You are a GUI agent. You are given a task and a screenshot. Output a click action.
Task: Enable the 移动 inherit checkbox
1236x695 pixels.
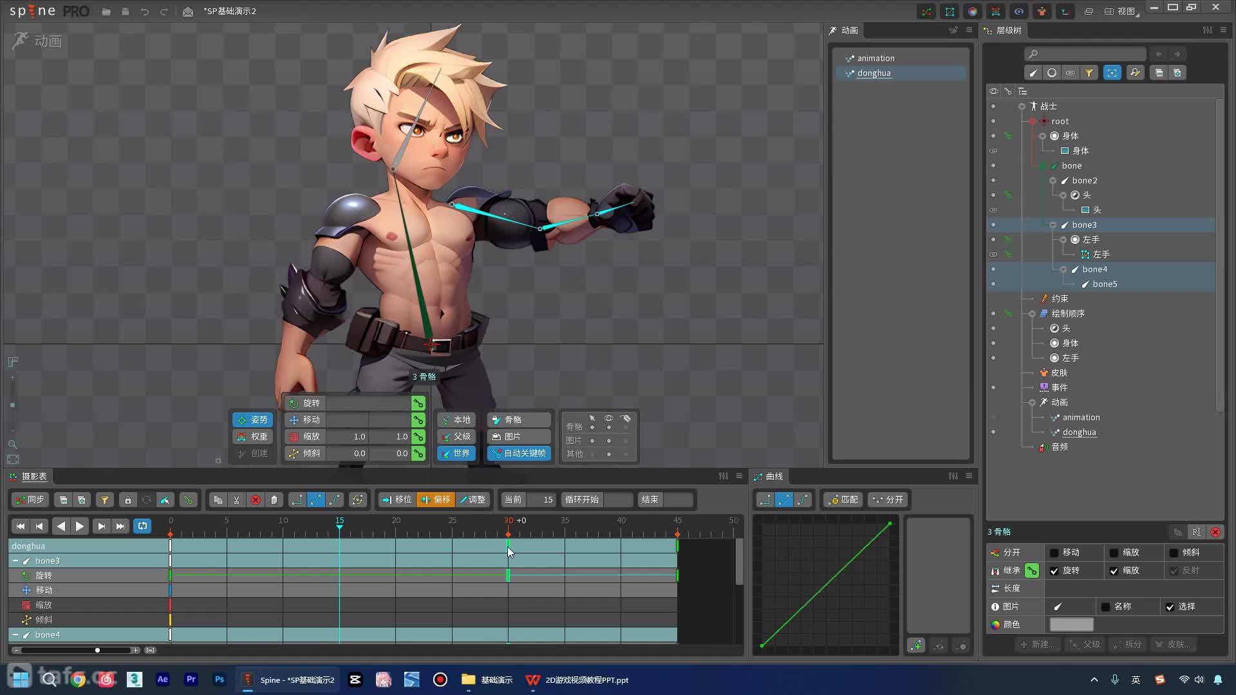coord(1054,552)
